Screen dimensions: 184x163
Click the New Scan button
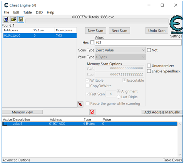coord(95,31)
